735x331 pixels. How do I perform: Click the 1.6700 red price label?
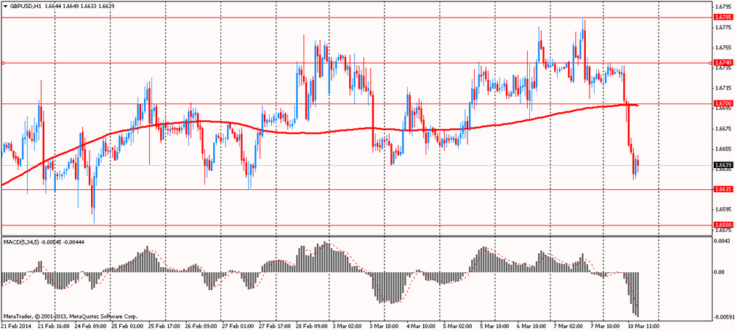[x=723, y=103]
